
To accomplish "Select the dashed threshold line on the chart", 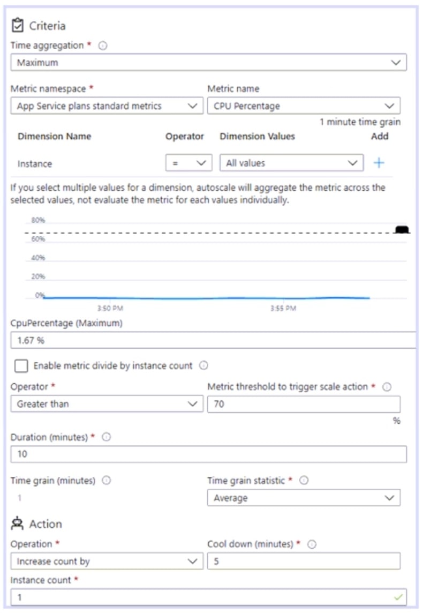I will point(214,233).
